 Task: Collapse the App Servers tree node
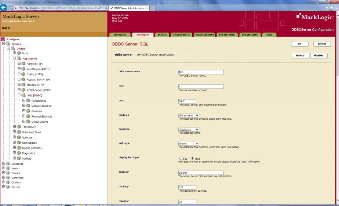(14, 58)
